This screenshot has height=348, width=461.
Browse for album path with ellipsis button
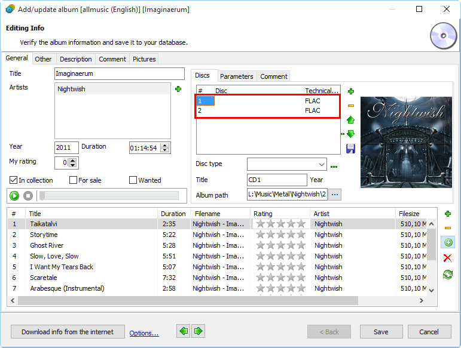[x=335, y=194]
